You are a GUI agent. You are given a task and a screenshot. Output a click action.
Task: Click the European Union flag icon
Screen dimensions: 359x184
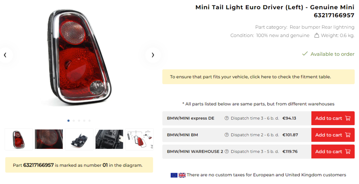pyautogui.click(x=174, y=175)
